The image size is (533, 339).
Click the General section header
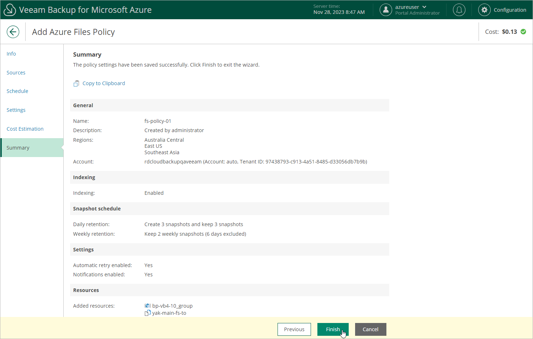coord(229,105)
